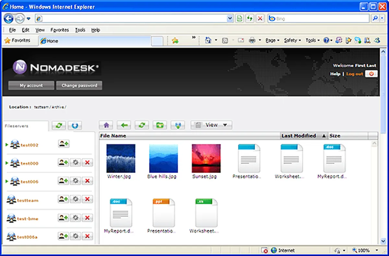Refresh Fileservers list icon
The image size is (389, 256).
[59, 126]
